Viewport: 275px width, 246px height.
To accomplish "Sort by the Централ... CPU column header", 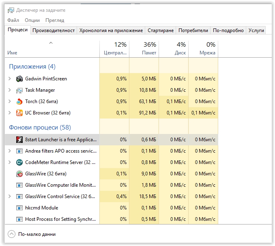I will click(x=114, y=49).
